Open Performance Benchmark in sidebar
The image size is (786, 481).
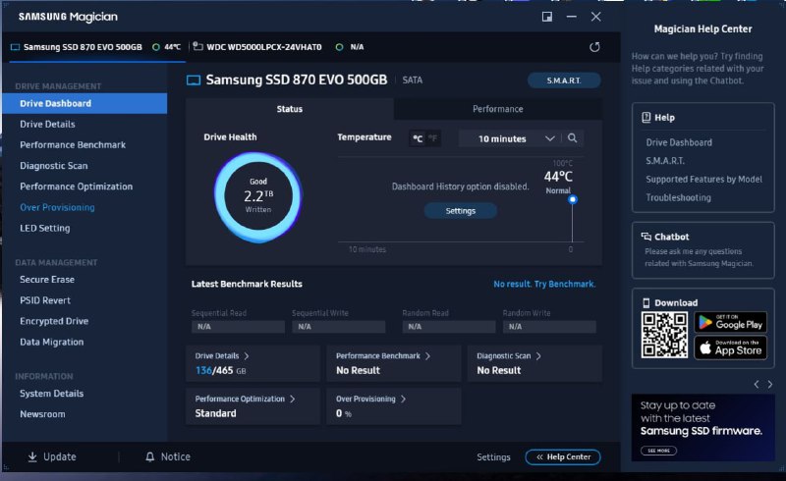[73, 145]
